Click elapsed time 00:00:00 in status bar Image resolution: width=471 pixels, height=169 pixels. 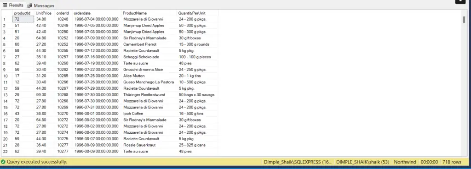429,162
